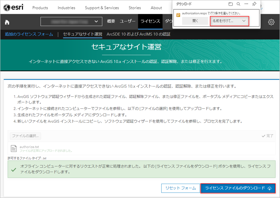Open the settings gear icon
Image resolution: width=280 pixels, height=198 pixels.
[x=271, y=22]
